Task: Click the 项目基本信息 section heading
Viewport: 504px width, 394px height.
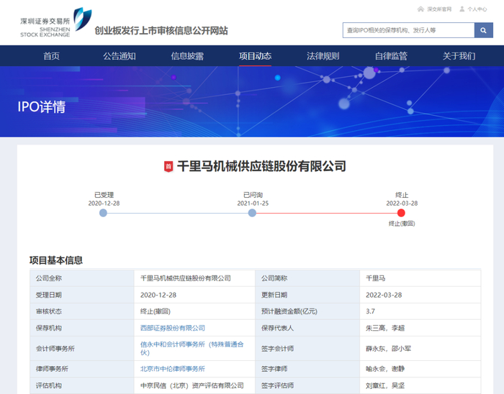Action: pos(56,260)
